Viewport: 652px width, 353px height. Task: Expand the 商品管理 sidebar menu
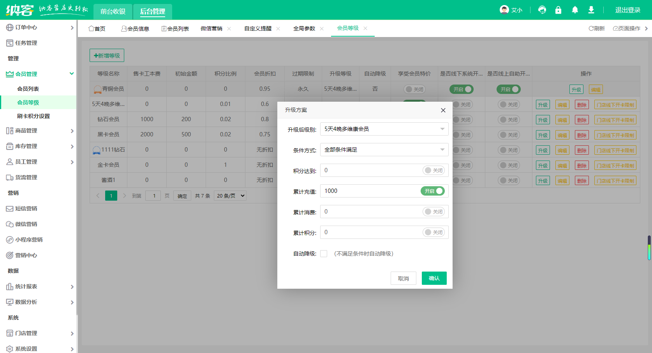[39, 131]
